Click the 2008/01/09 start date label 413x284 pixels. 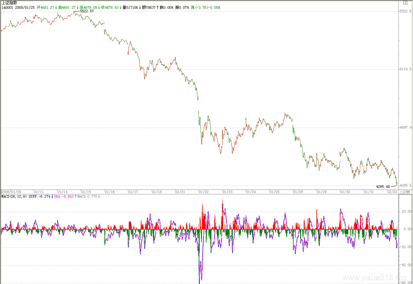(x=11, y=192)
